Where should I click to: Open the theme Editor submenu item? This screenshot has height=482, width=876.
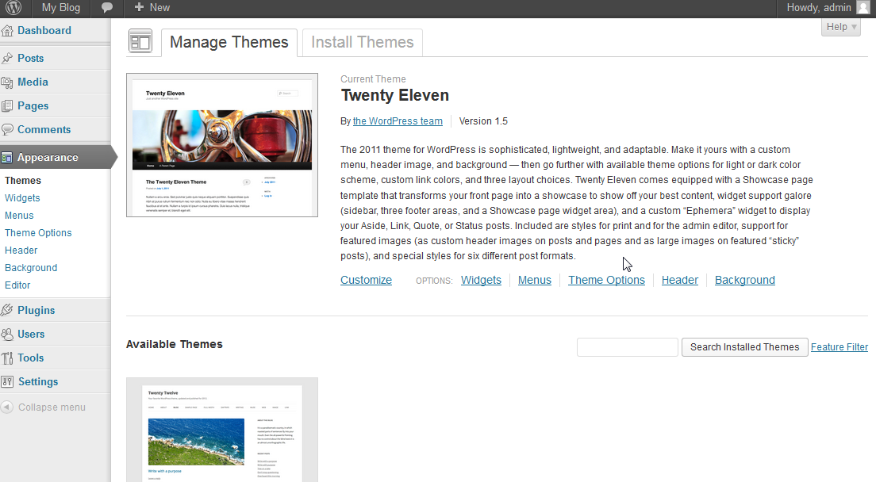(17, 285)
